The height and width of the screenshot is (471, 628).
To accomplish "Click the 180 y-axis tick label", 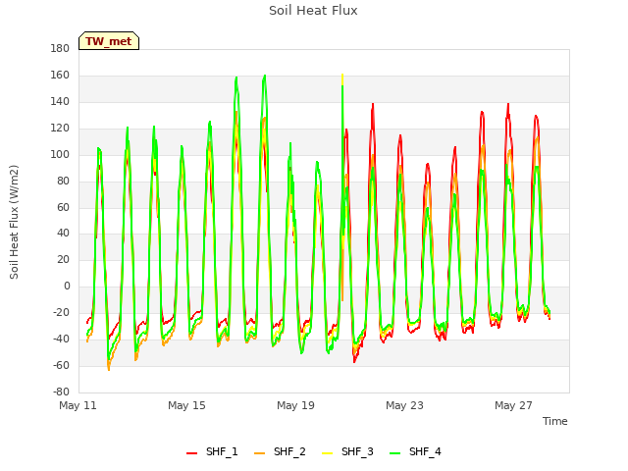I will pos(60,48).
